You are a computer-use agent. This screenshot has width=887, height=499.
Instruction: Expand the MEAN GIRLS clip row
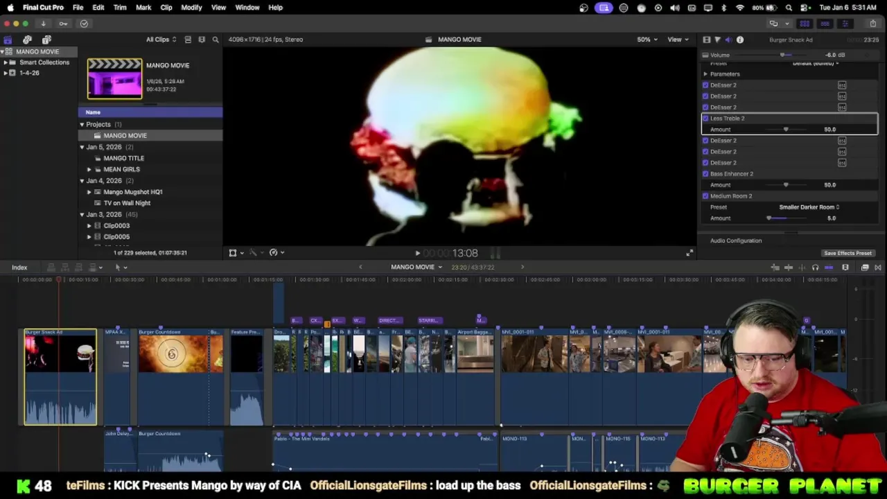(89, 169)
